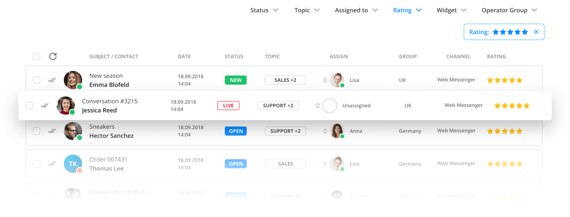Check the Hector Sanchez row checkbox
This screenshot has width=570, height=217.
click(36, 131)
